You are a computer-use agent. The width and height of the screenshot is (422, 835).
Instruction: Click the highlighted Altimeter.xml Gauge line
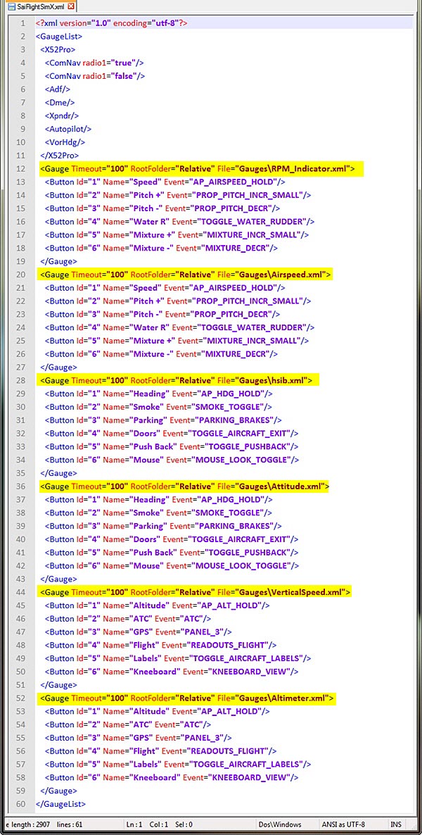tap(187, 698)
